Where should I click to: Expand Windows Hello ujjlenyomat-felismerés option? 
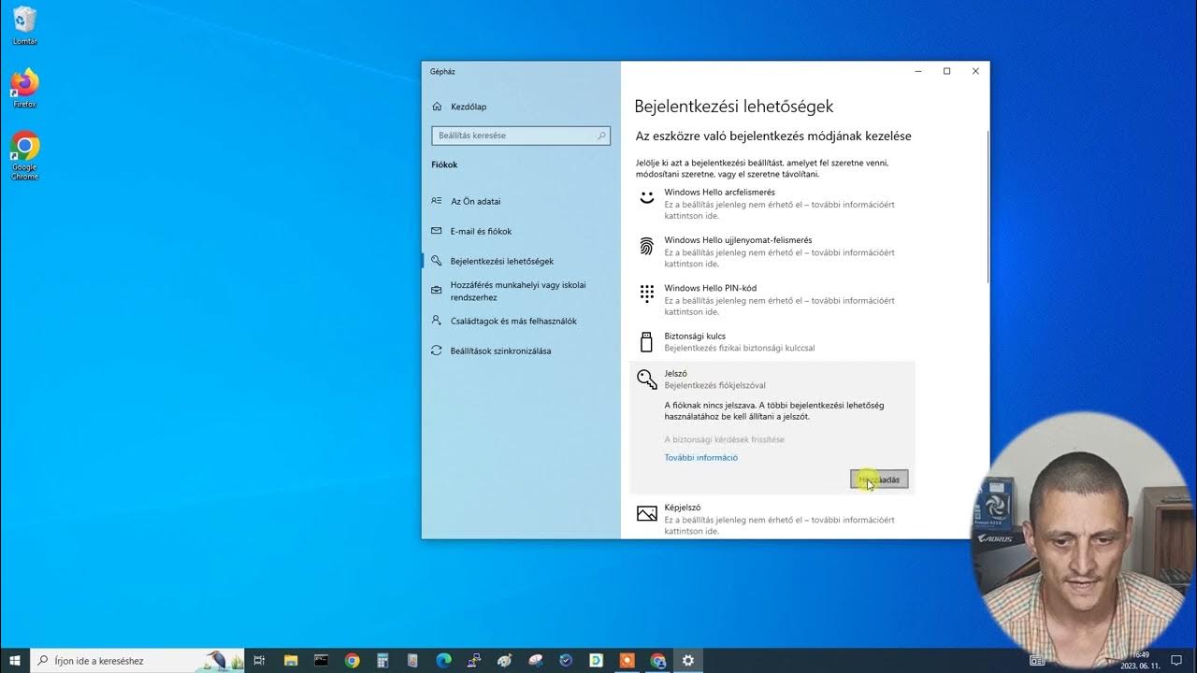point(772,251)
